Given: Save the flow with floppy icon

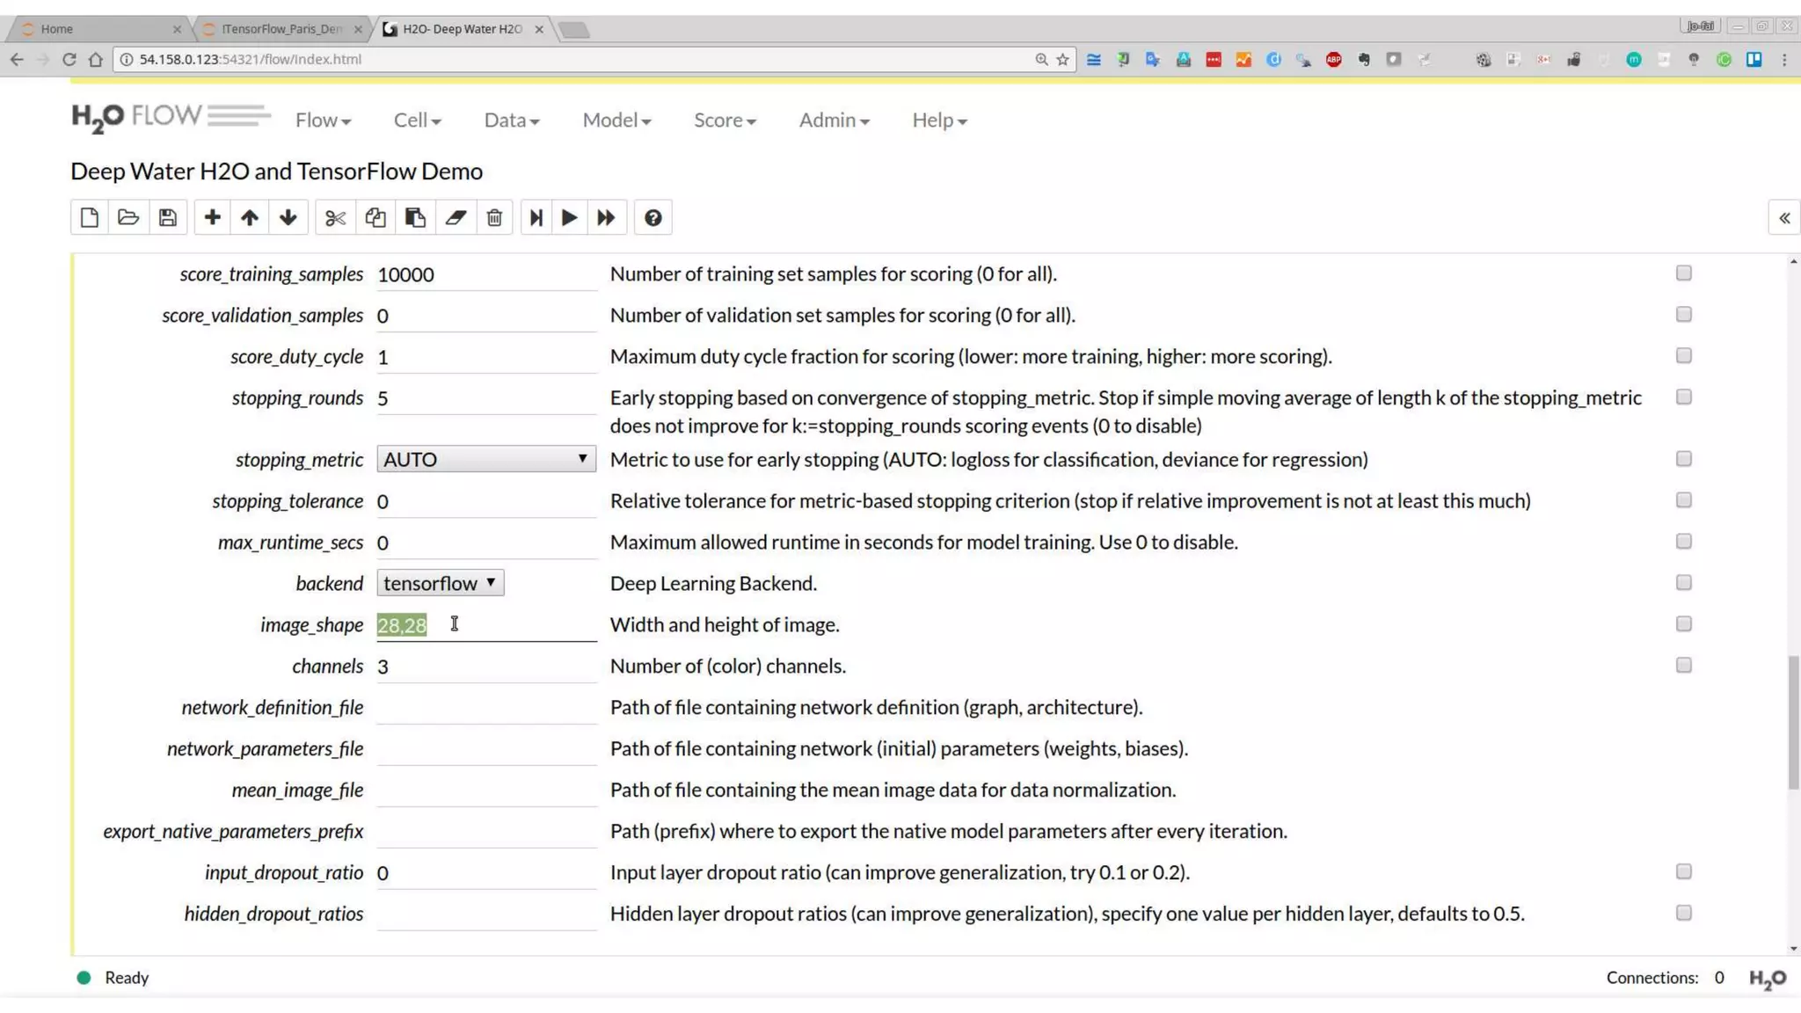Looking at the screenshot, I should [168, 217].
